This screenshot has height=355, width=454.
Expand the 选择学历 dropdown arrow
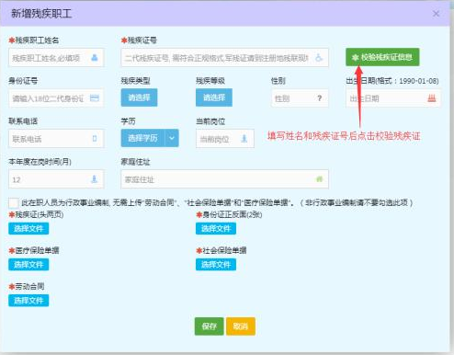coord(172,138)
